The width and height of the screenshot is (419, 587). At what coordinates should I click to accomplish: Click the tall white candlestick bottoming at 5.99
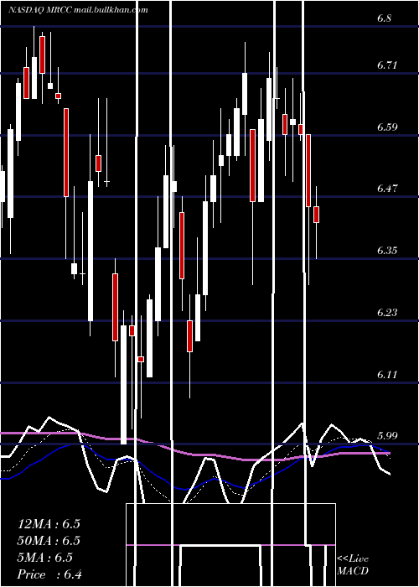point(123,384)
